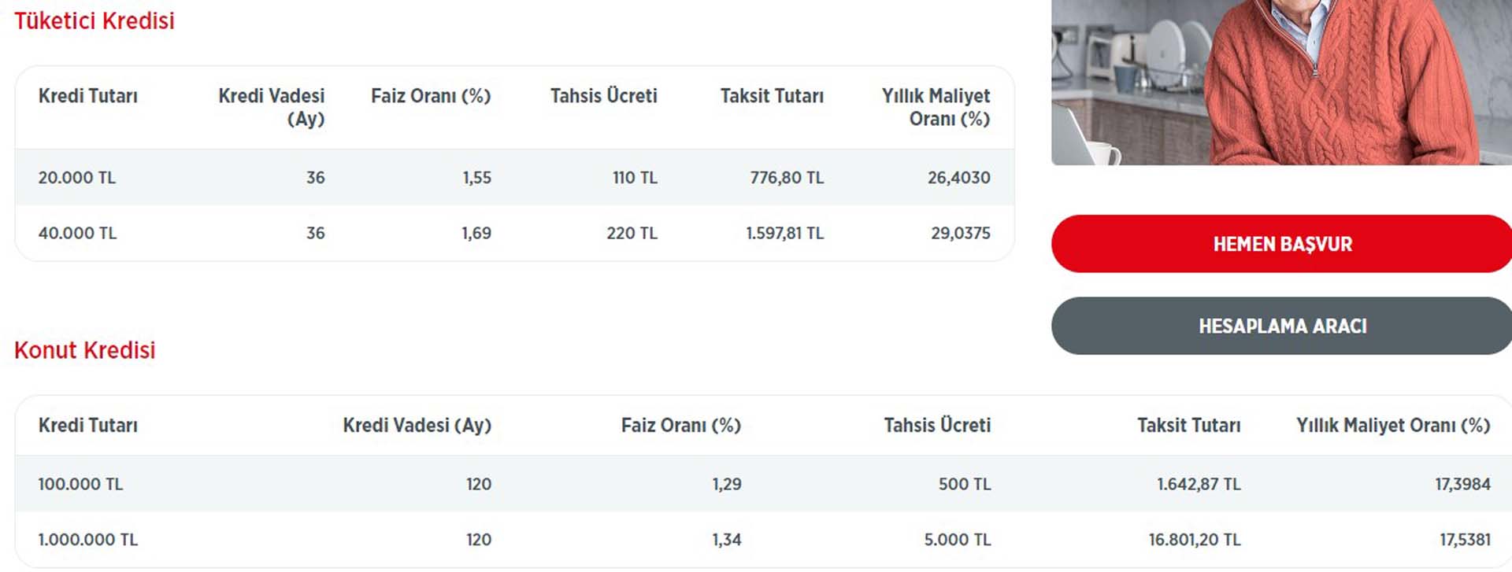The image size is (1512, 572).
Task: Click the 5.000 TL allocation fee cell
Action: click(955, 540)
